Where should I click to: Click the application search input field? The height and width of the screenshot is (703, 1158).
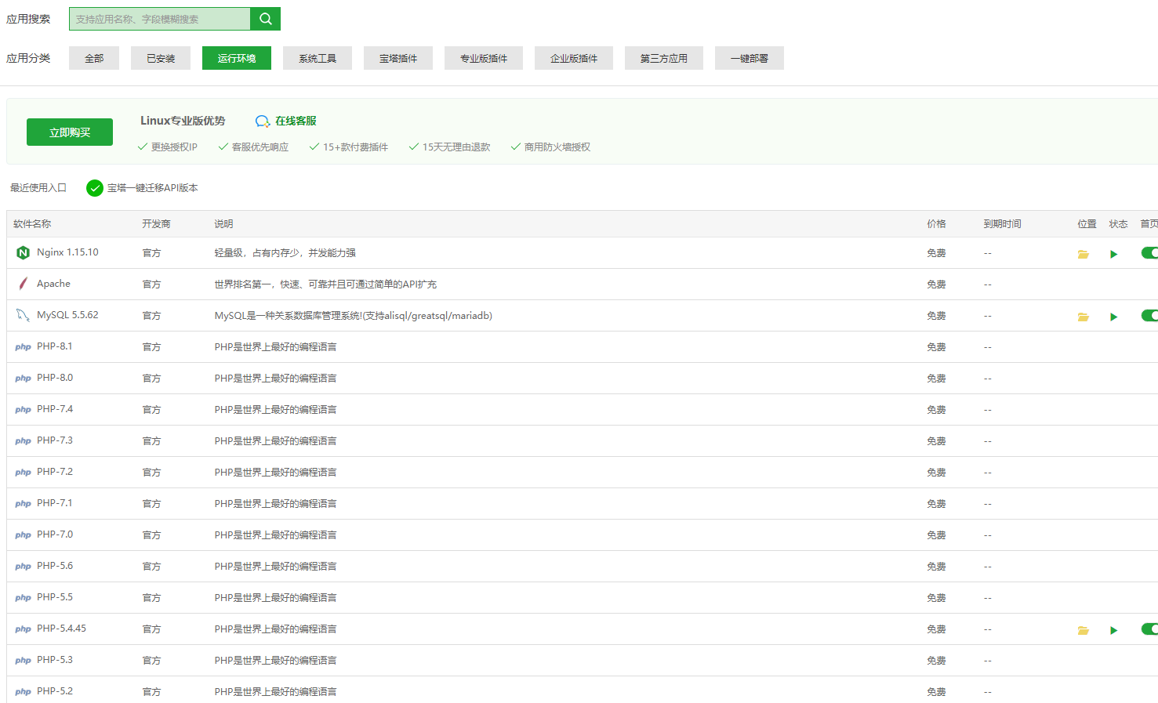click(x=161, y=18)
